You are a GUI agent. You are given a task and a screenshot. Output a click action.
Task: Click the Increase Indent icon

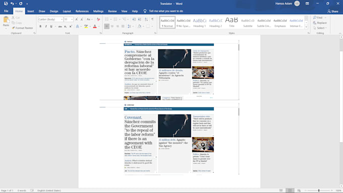coord(139,20)
